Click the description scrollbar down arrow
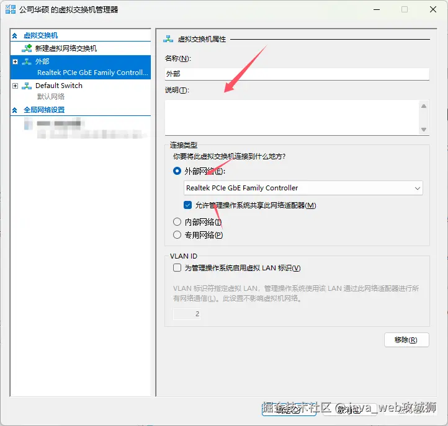This screenshot has height=426, width=448. (x=424, y=130)
